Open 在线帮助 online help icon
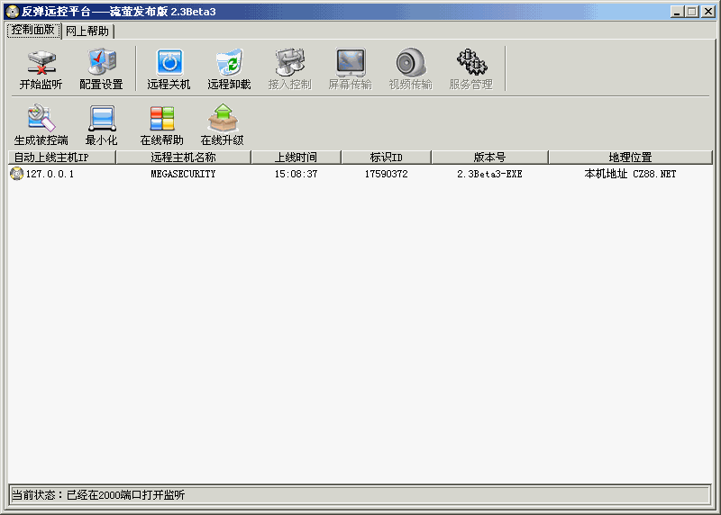This screenshot has width=721, height=515. click(161, 125)
